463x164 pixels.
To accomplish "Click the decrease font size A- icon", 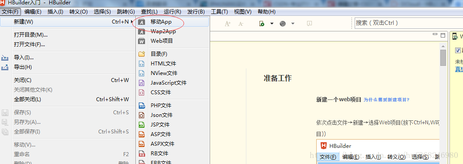I will (241, 24).
